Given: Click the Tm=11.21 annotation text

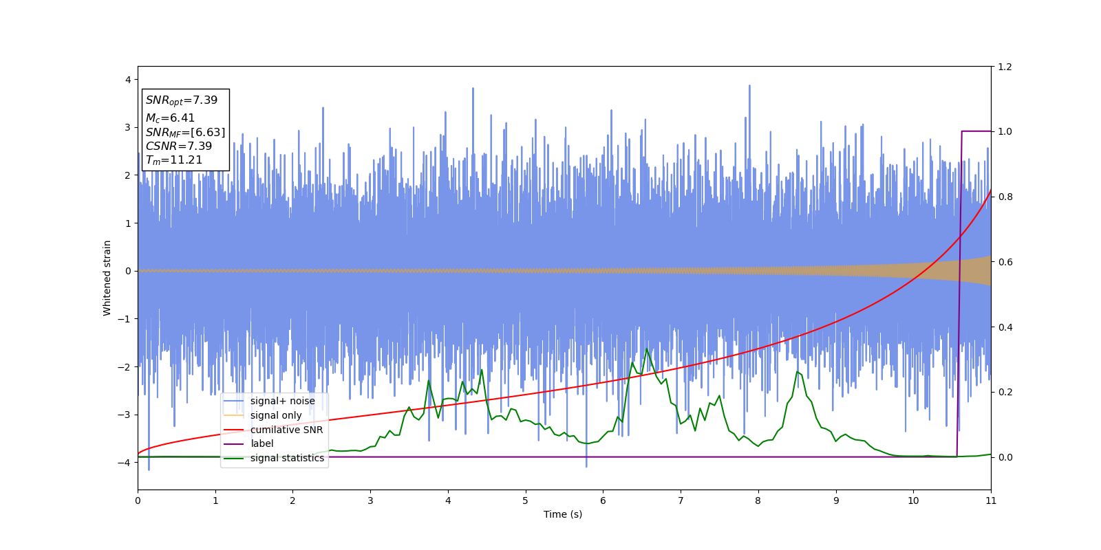Looking at the screenshot, I should click(x=174, y=160).
